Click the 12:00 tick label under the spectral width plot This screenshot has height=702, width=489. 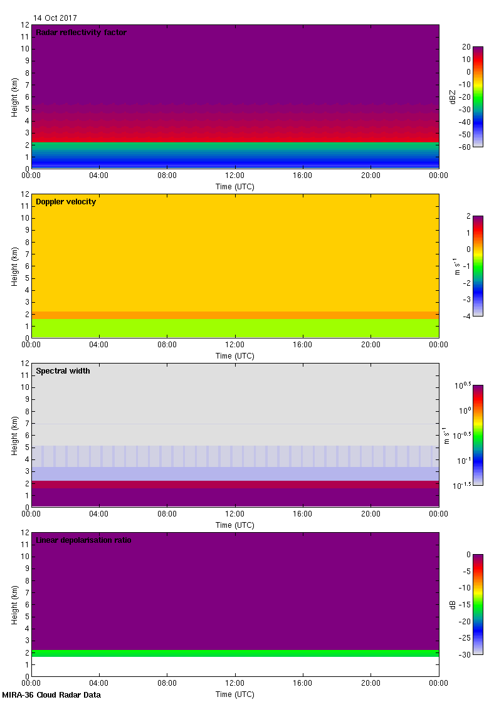[235, 515]
